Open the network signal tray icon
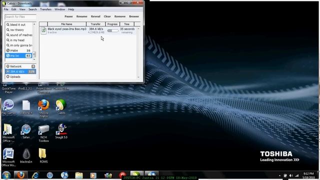 (297, 175)
